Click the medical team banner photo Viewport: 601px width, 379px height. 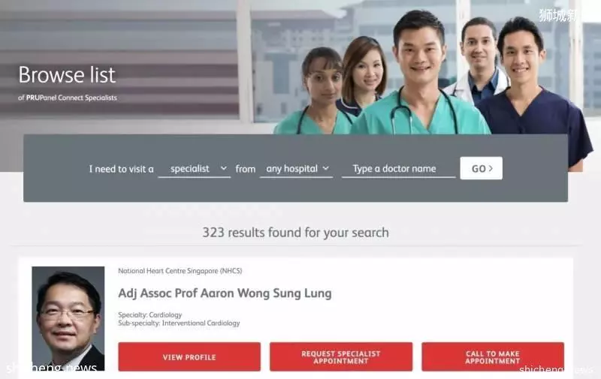click(x=433, y=77)
